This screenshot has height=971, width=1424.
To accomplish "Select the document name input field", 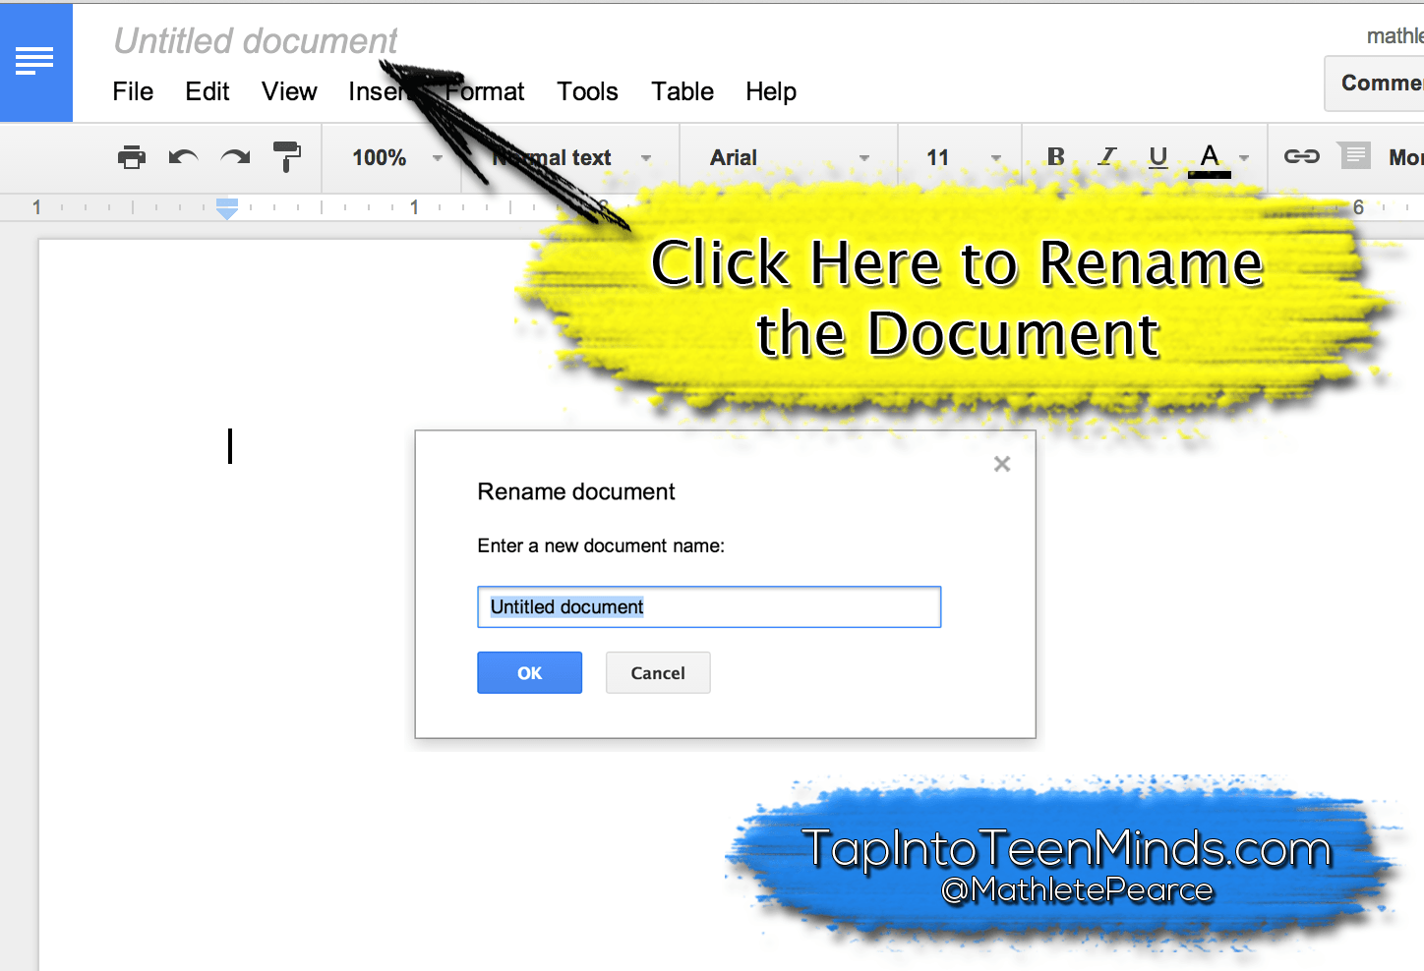I will pyautogui.click(x=708, y=606).
